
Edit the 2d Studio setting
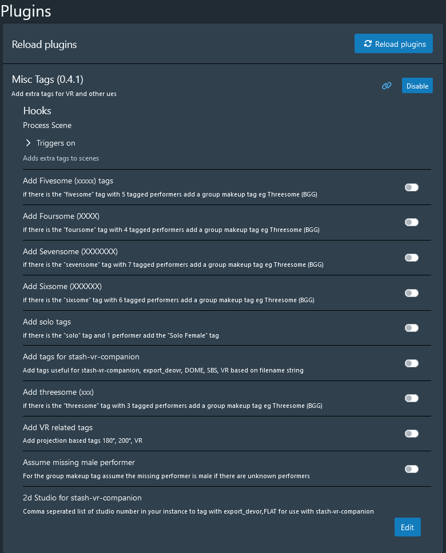(407, 527)
